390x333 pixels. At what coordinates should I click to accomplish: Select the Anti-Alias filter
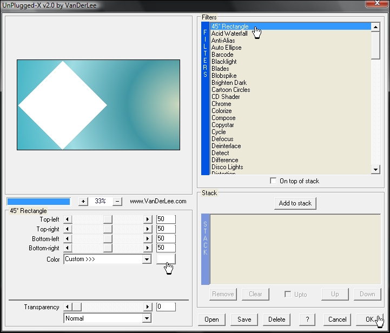pyautogui.click(x=290, y=41)
